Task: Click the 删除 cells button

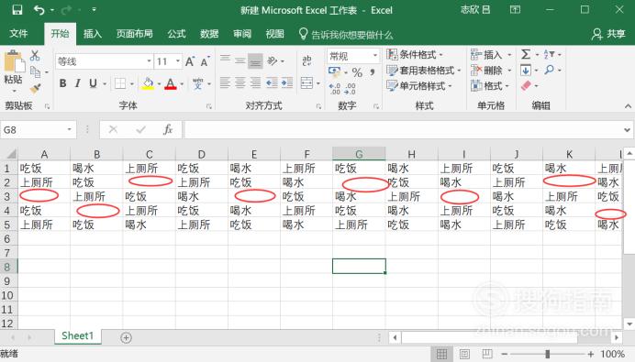Action: click(x=486, y=70)
